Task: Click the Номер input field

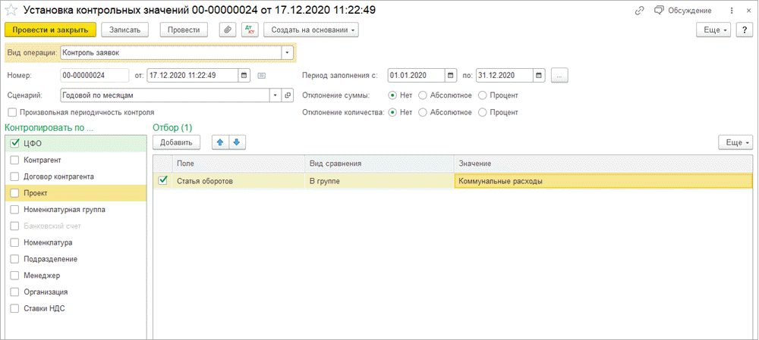Action: point(94,76)
